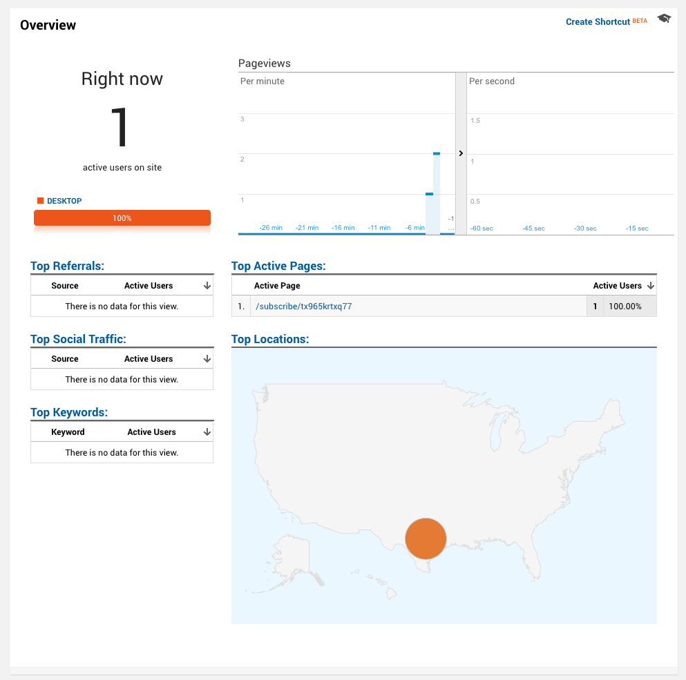This screenshot has width=686, height=680.
Task: Click Source column header in Top Referrals
Action: (65, 286)
